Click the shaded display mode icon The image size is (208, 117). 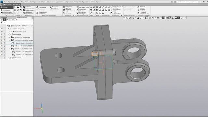(x=147, y=18)
